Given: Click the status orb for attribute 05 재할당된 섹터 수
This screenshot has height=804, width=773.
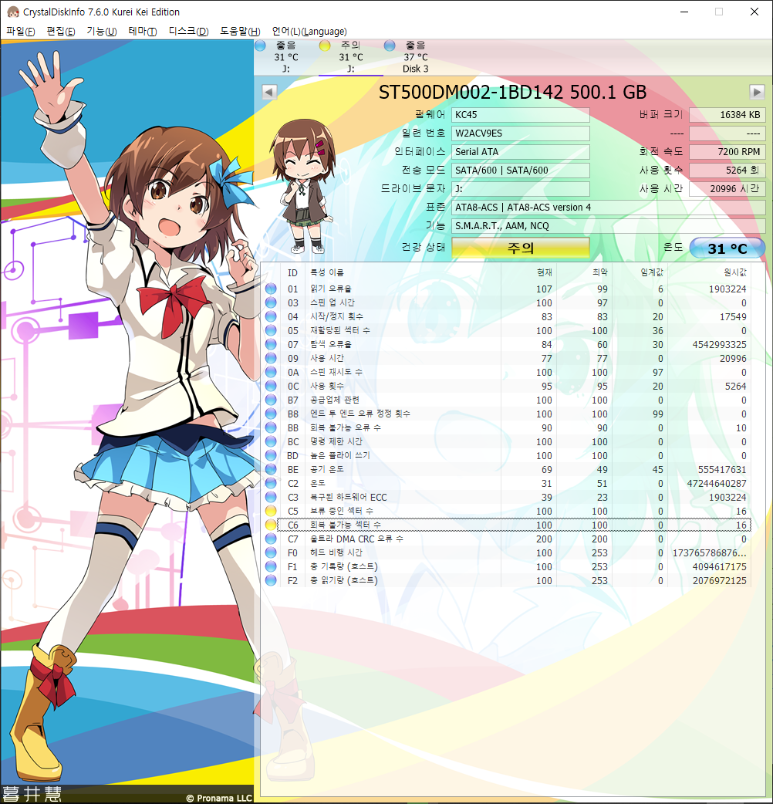Looking at the screenshot, I should pos(271,330).
